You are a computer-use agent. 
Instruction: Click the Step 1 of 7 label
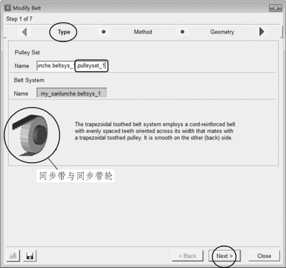click(x=19, y=19)
